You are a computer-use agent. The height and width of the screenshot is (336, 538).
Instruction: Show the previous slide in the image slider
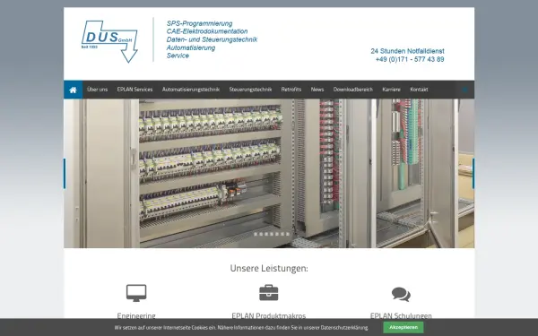click(65, 174)
